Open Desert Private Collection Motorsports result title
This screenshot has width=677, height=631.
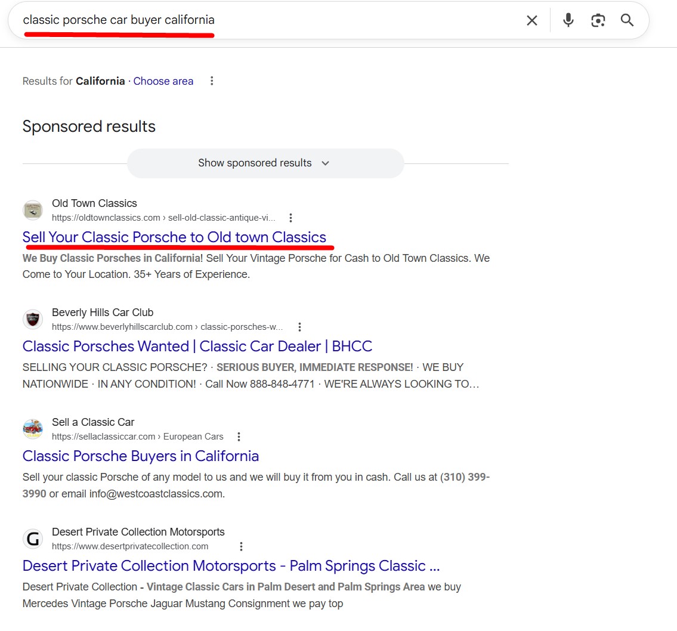tap(231, 565)
